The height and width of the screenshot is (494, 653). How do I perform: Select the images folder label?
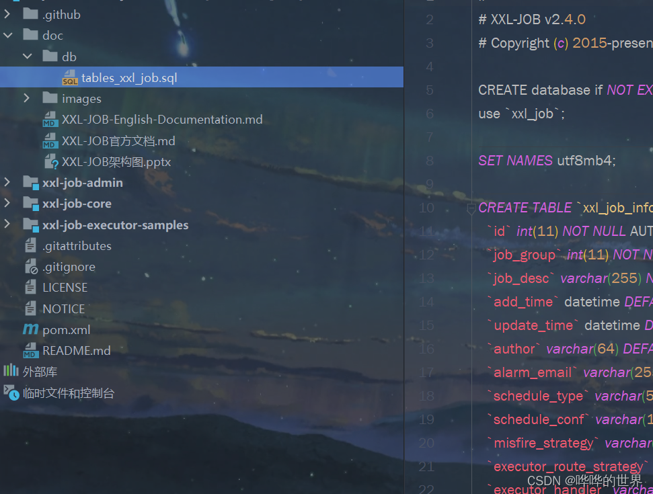tap(81, 99)
